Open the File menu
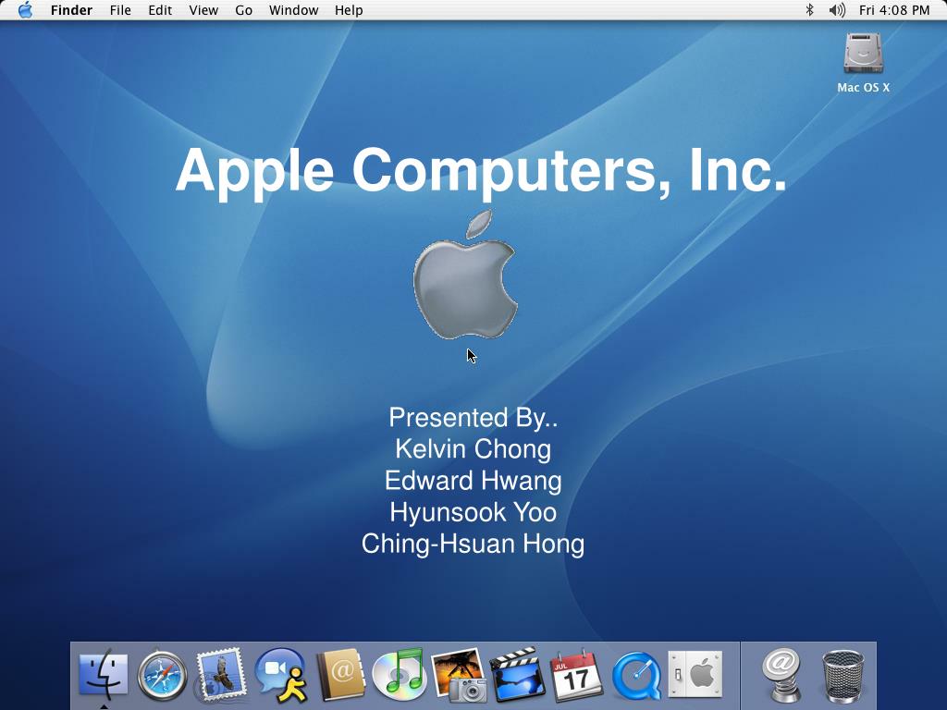 click(x=120, y=10)
